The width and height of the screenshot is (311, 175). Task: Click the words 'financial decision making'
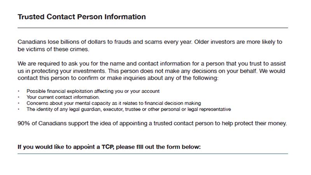pyautogui.click(x=173, y=103)
